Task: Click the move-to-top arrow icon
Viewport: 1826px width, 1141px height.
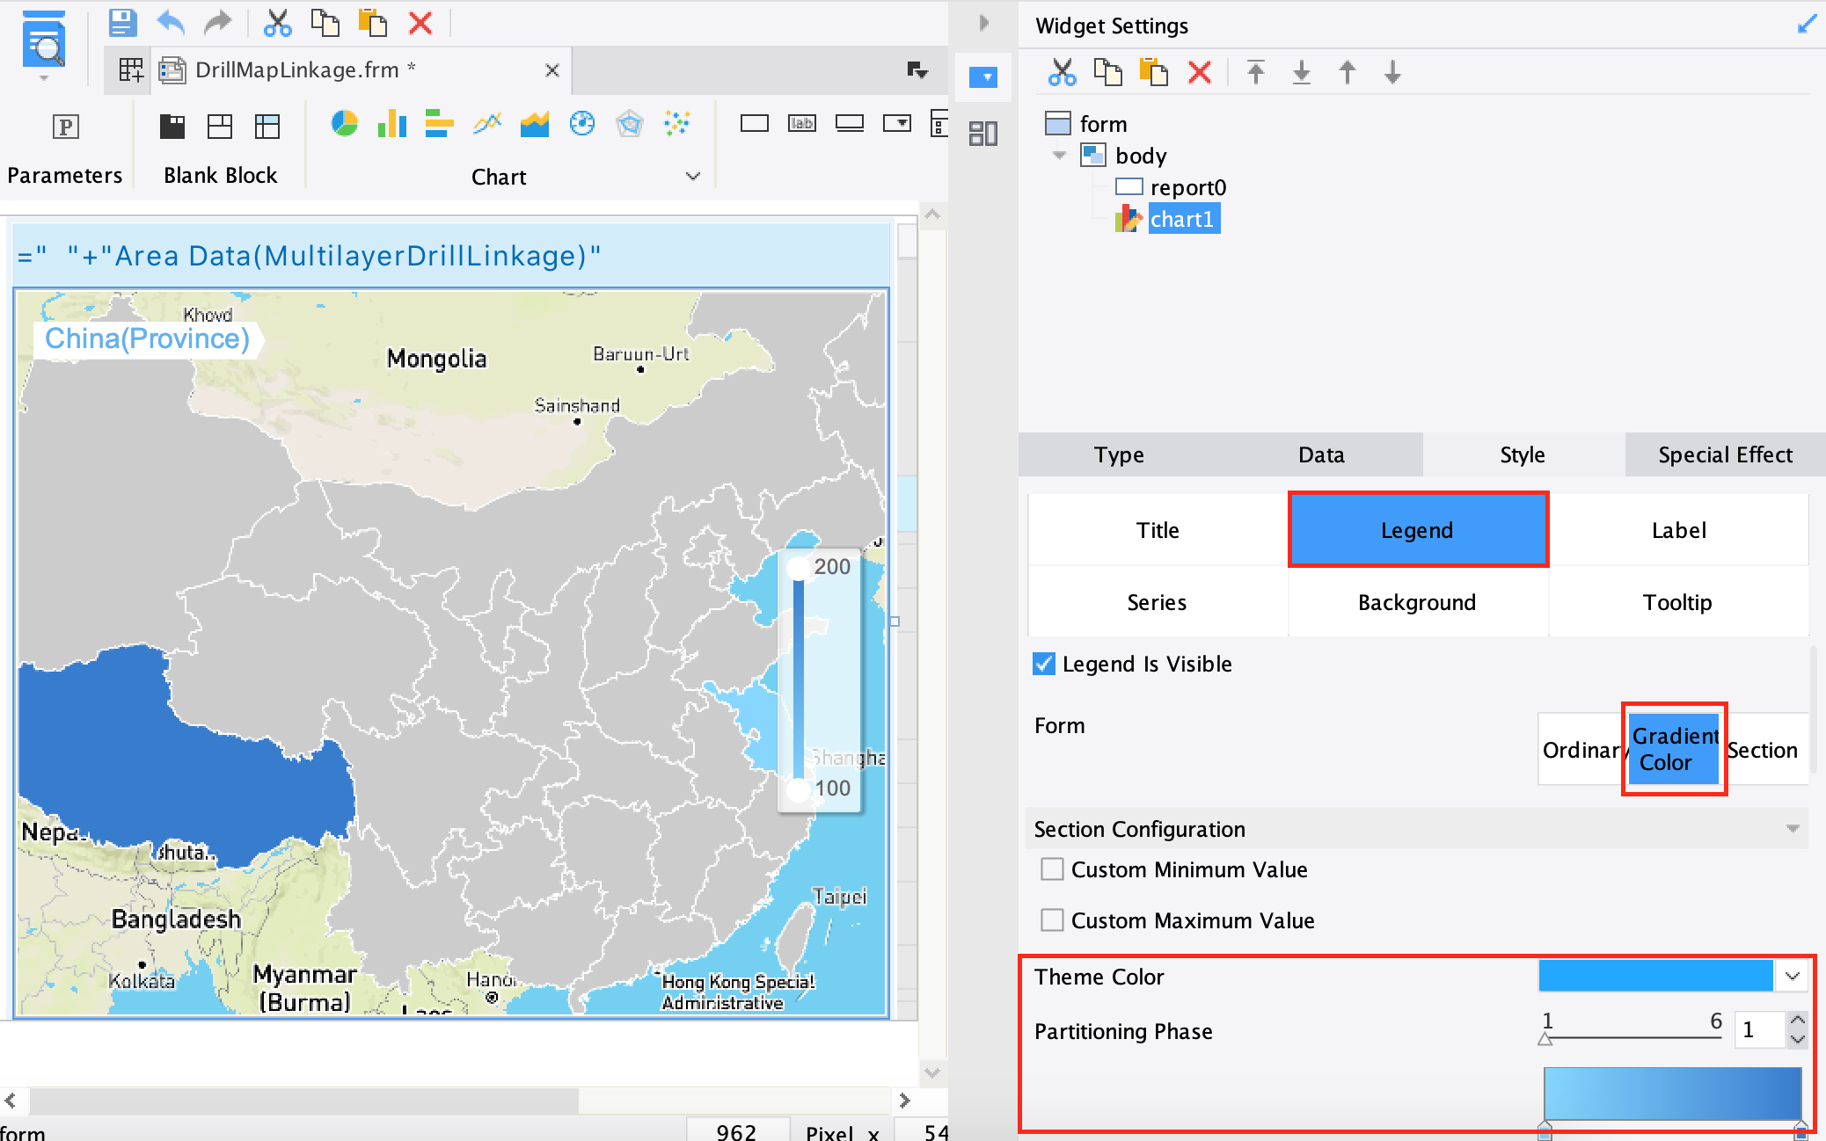Action: tap(1256, 72)
